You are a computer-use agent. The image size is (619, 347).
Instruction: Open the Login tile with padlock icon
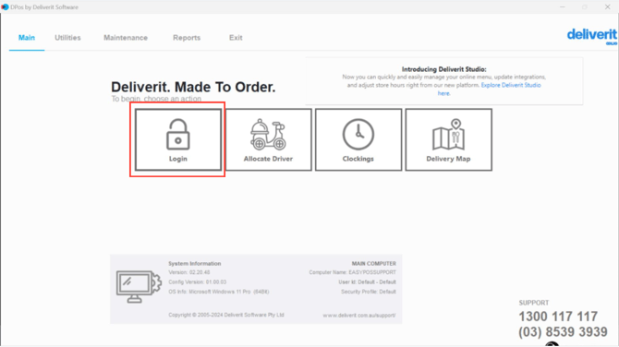tap(178, 139)
